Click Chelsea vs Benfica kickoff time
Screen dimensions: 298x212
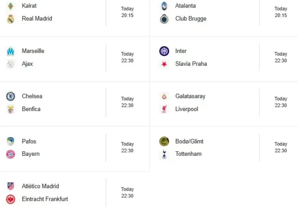(127, 102)
